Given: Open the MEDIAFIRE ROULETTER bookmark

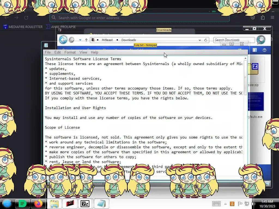Looking at the screenshot, I should pos(23,27).
